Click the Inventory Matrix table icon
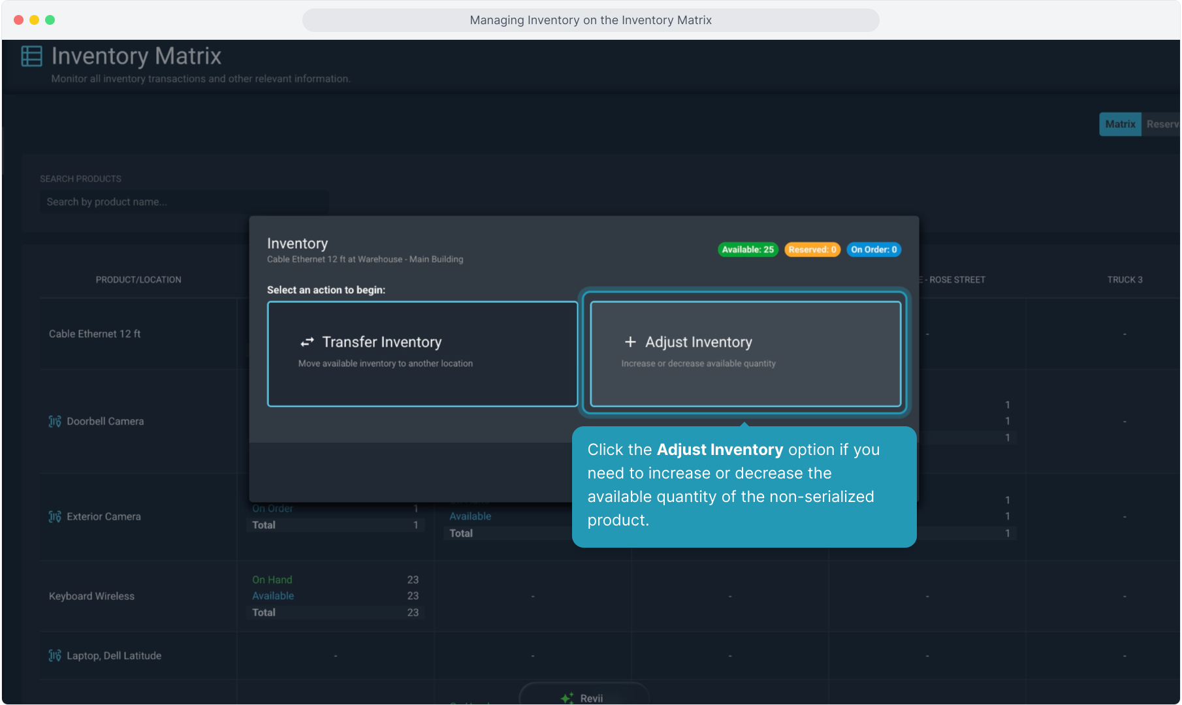The width and height of the screenshot is (1182, 705). 31,56
